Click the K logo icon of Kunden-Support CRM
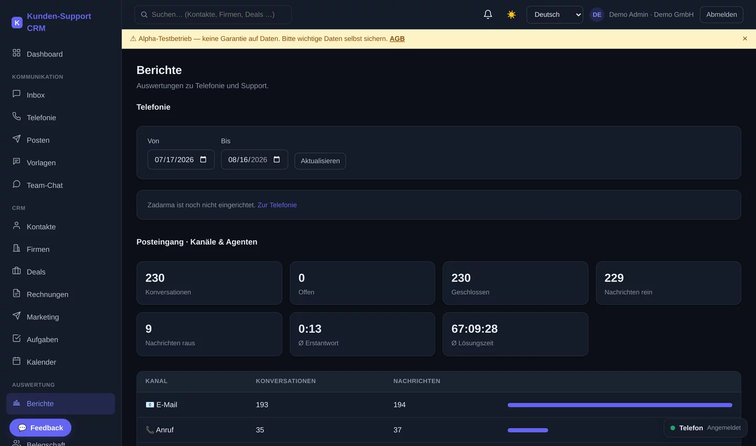Screen dimensions: 756x446 click(x=17, y=23)
